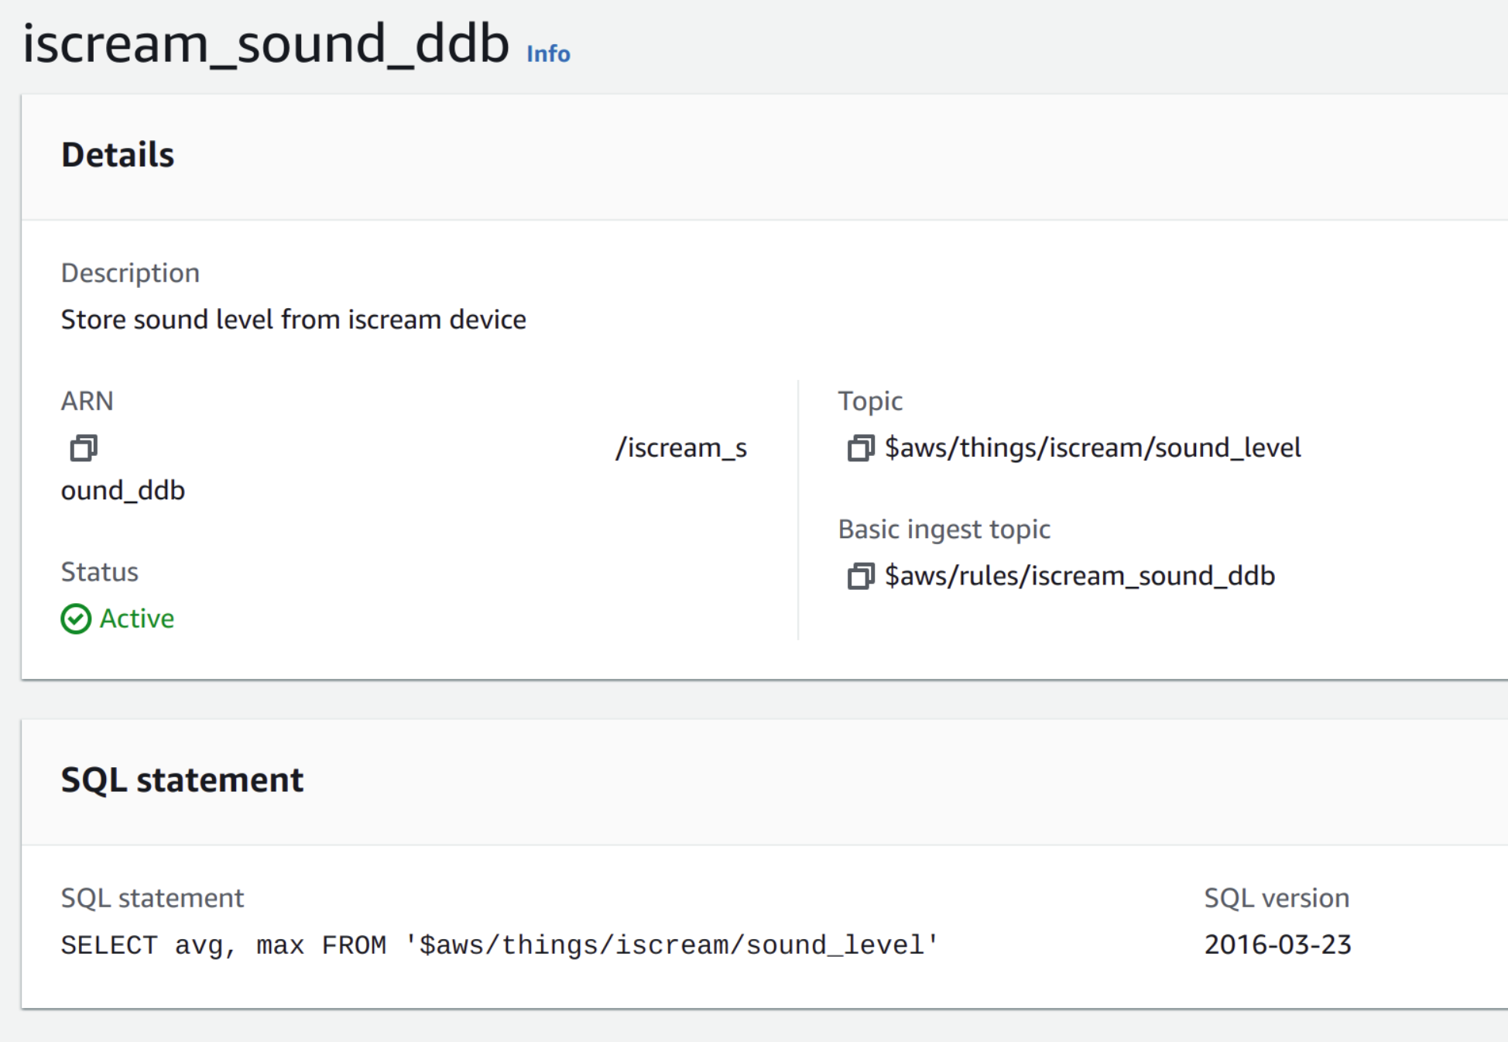Click the green Active status checkmark icon
The image size is (1508, 1042).
76,619
